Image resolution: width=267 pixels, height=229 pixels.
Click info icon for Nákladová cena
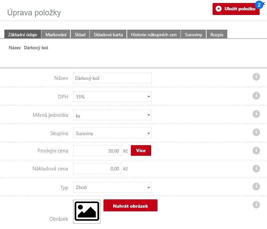[x=256, y=168]
